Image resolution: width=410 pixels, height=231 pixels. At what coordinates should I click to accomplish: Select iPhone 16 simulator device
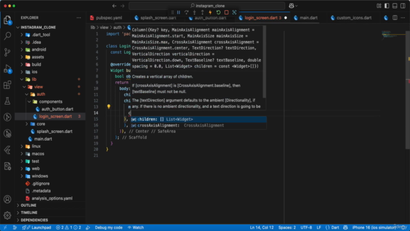pyautogui.click(x=373, y=228)
